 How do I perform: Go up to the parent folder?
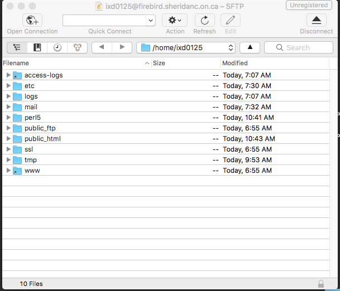(x=250, y=47)
